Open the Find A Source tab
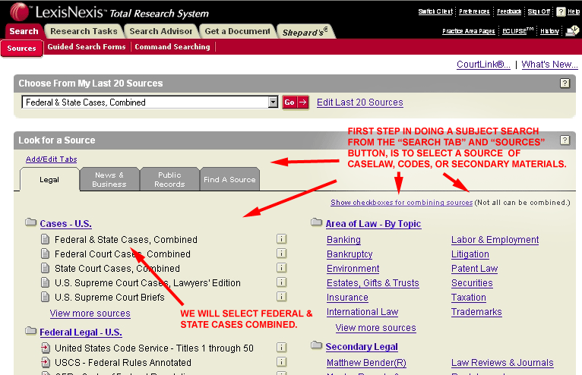 (229, 179)
